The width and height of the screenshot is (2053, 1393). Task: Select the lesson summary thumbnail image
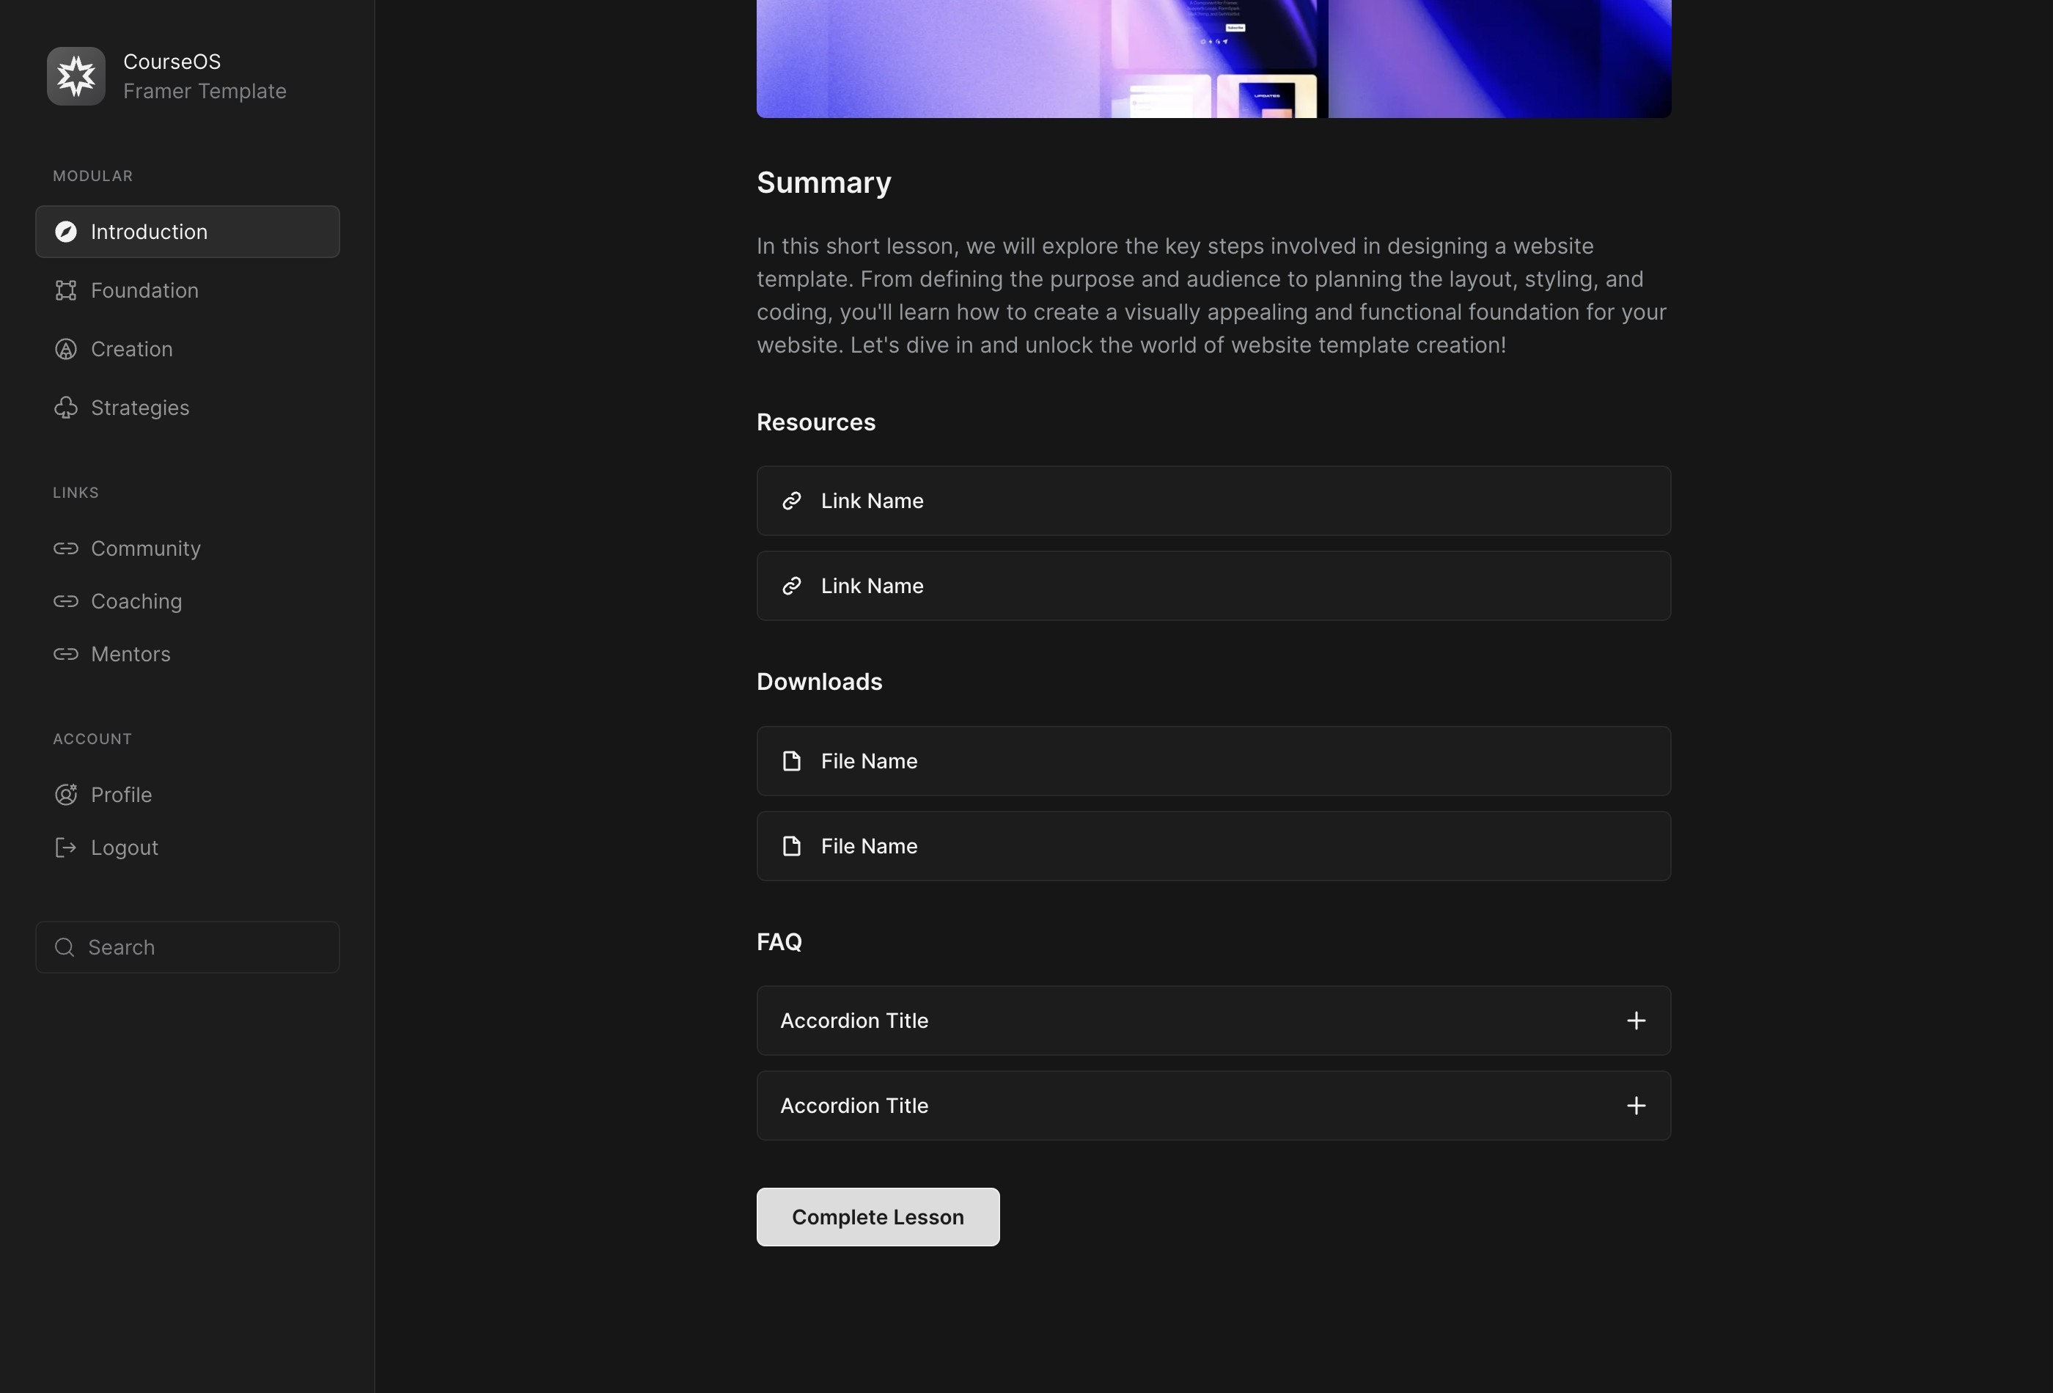coord(1213,59)
